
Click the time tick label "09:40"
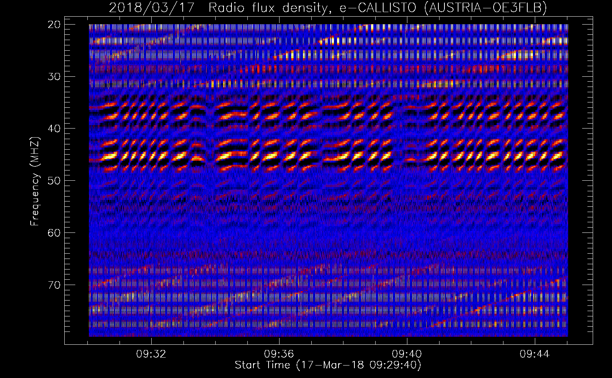click(x=407, y=354)
